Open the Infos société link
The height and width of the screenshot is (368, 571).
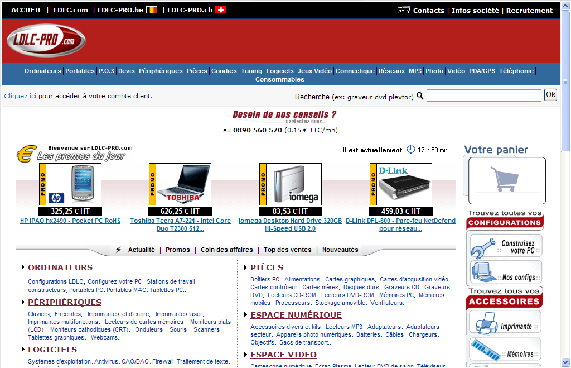coord(475,11)
